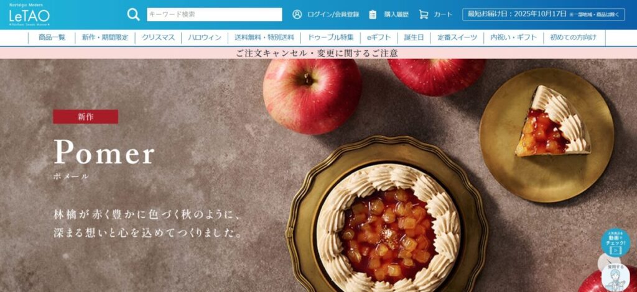
Task: Select 新作・期間限定 menu item
Action: tap(105, 38)
